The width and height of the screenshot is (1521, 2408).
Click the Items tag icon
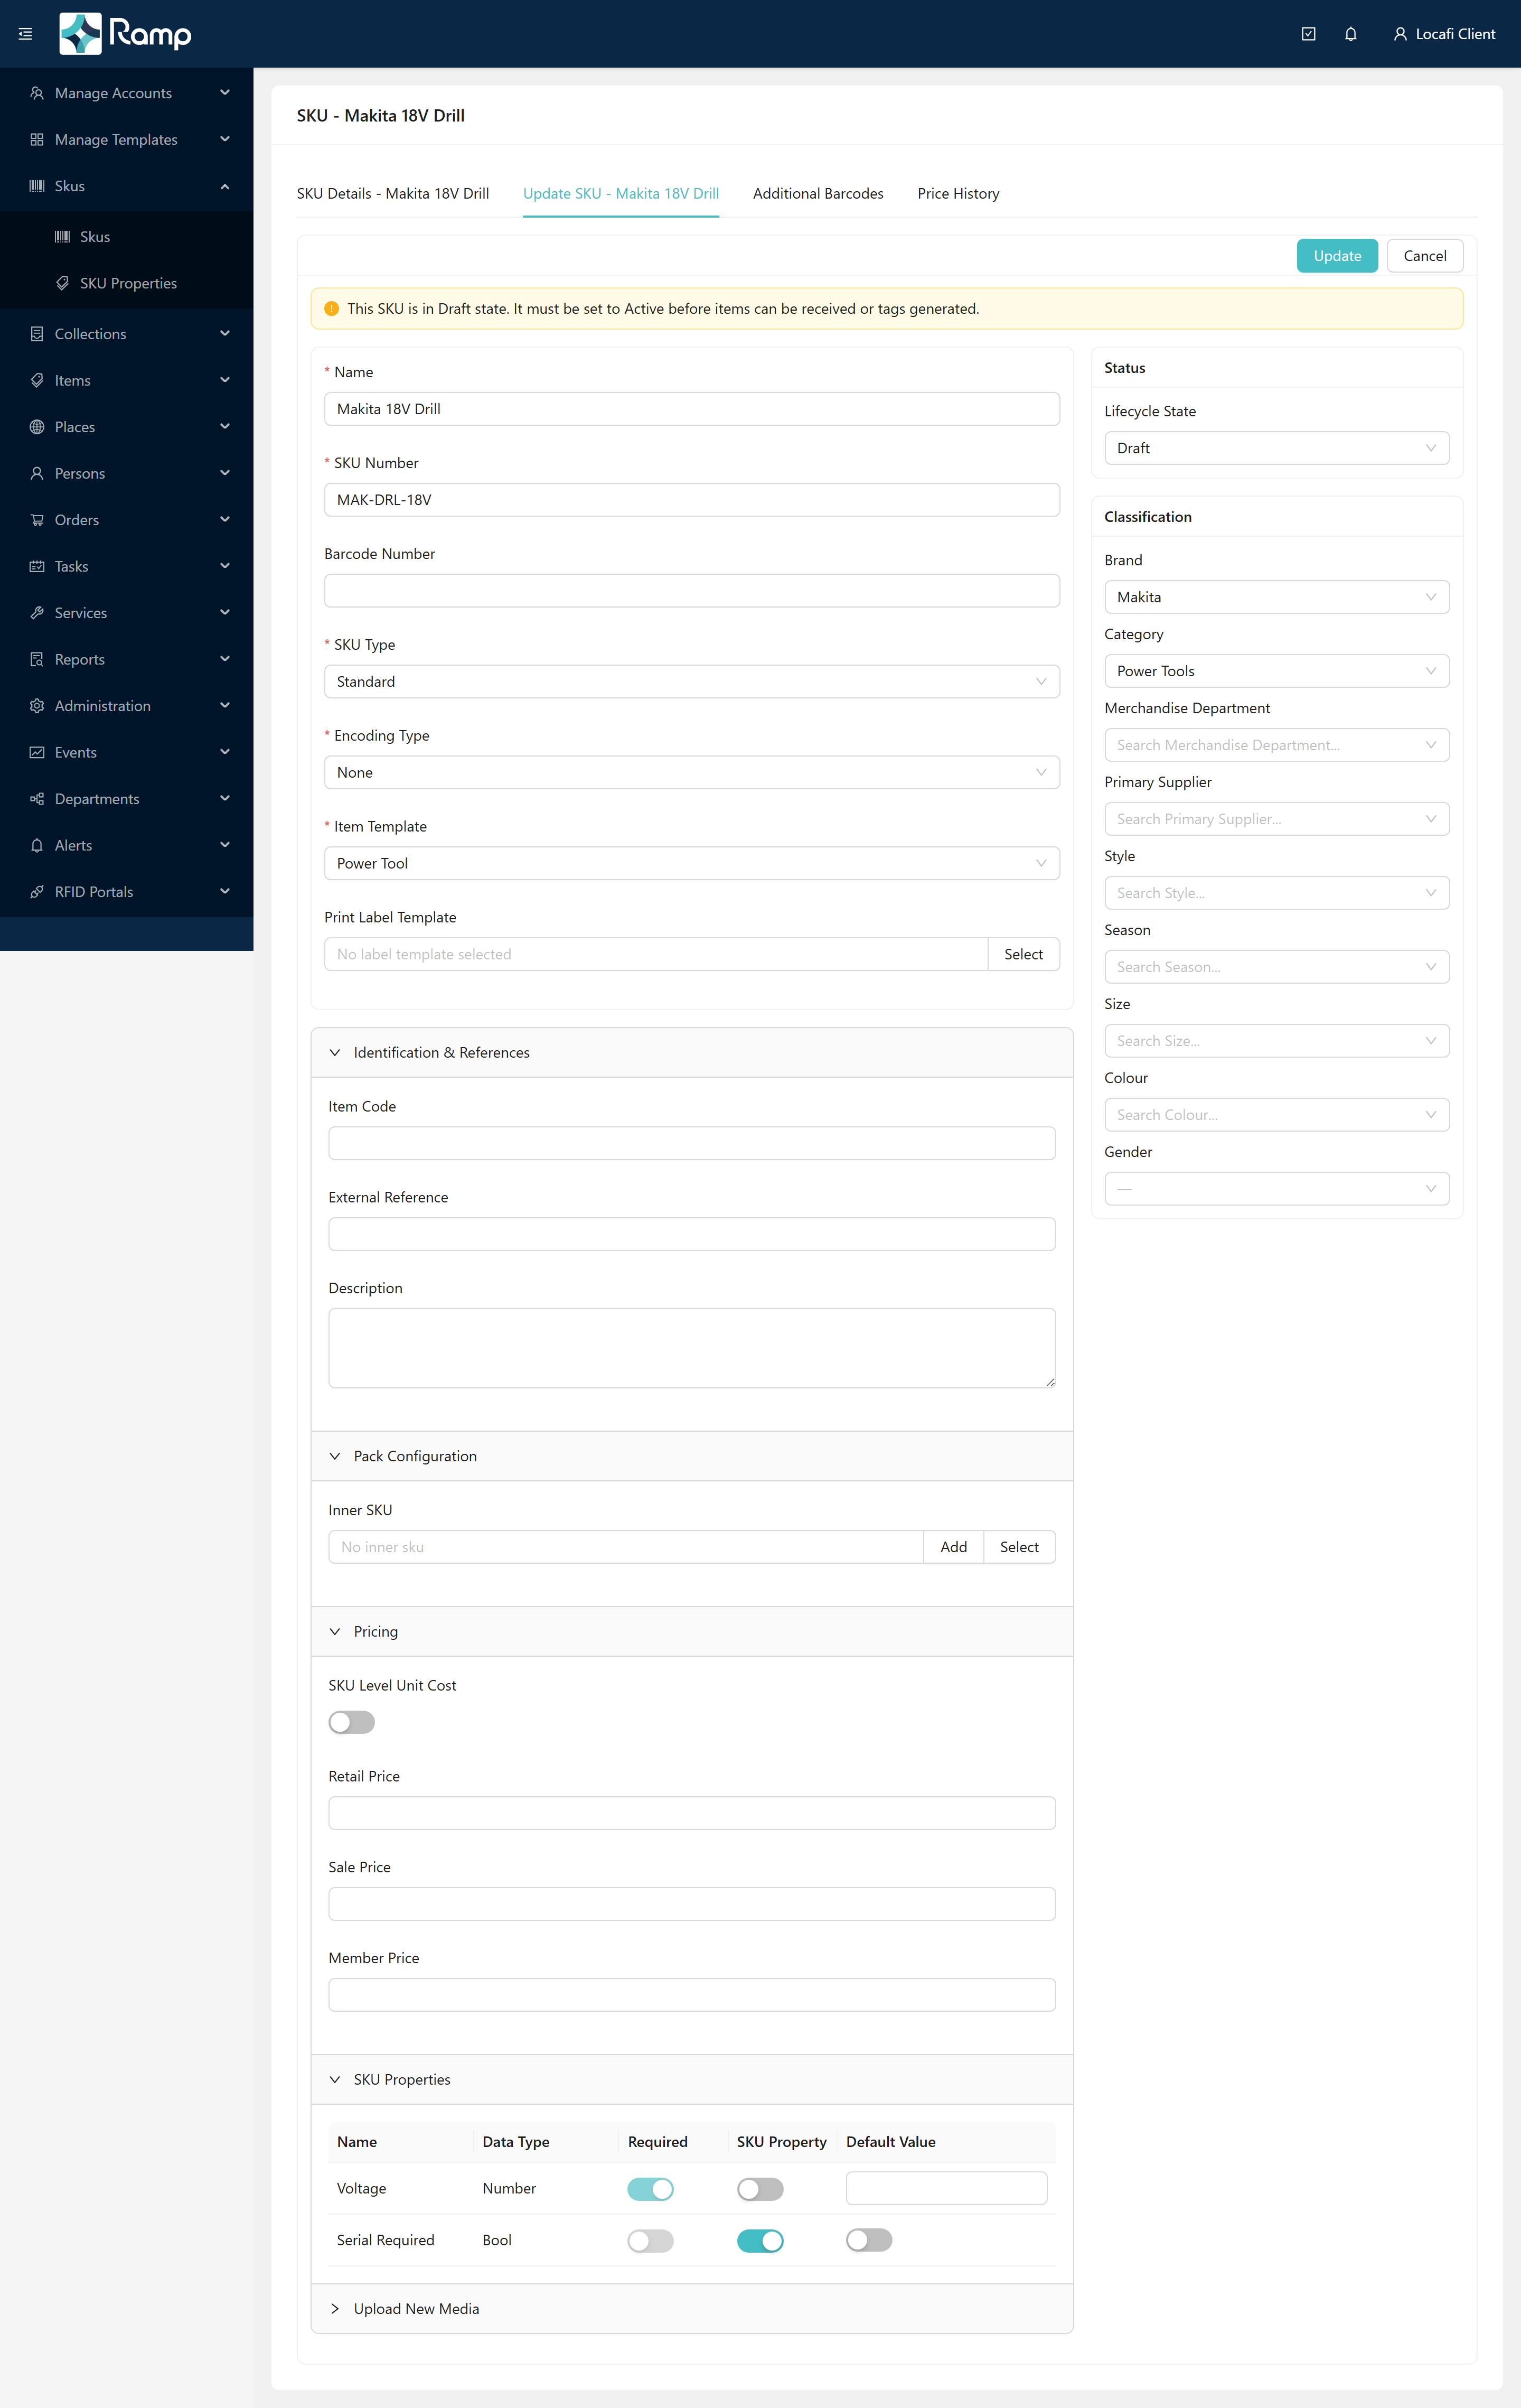pyautogui.click(x=37, y=381)
